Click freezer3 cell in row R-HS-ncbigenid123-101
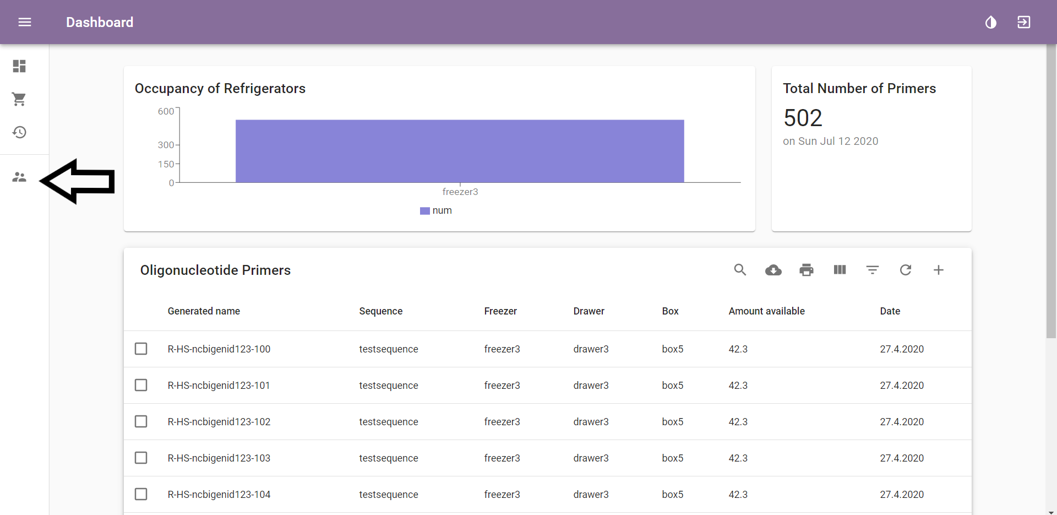 [x=502, y=385]
